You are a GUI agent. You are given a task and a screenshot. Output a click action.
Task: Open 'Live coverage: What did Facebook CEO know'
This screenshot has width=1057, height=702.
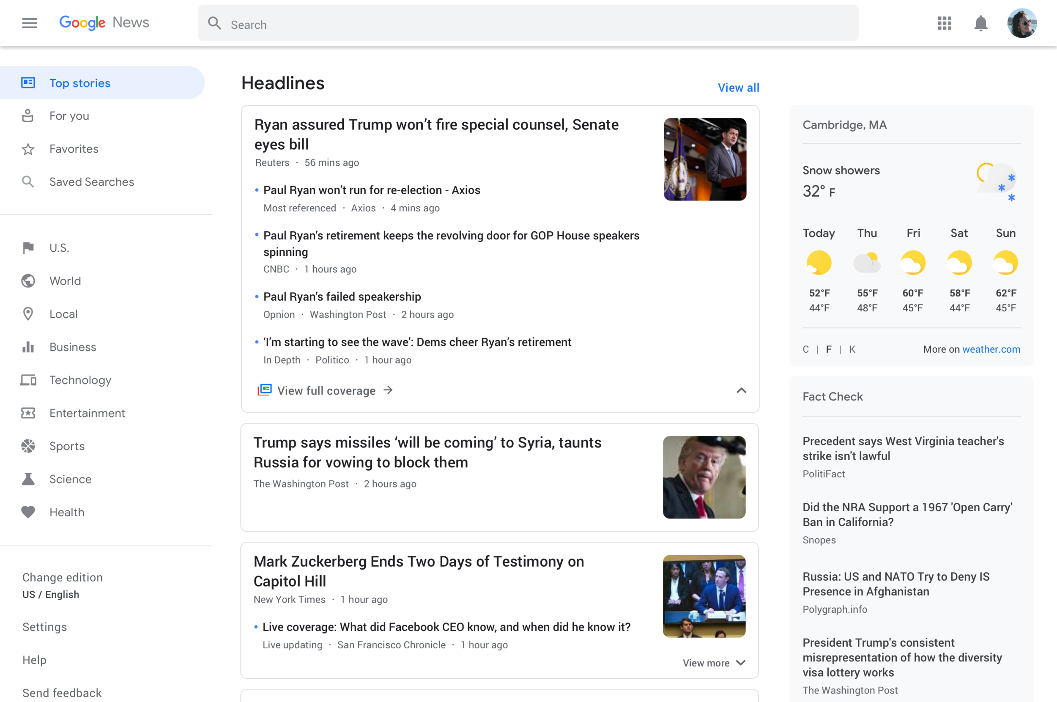(x=446, y=627)
